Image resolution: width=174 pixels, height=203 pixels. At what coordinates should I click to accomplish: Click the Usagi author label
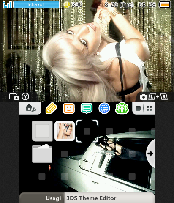click(x=53, y=198)
